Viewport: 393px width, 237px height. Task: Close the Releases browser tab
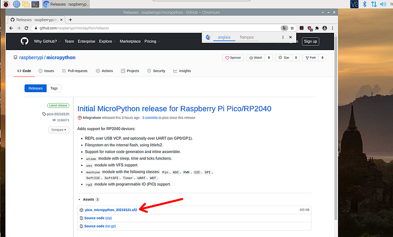point(61,20)
